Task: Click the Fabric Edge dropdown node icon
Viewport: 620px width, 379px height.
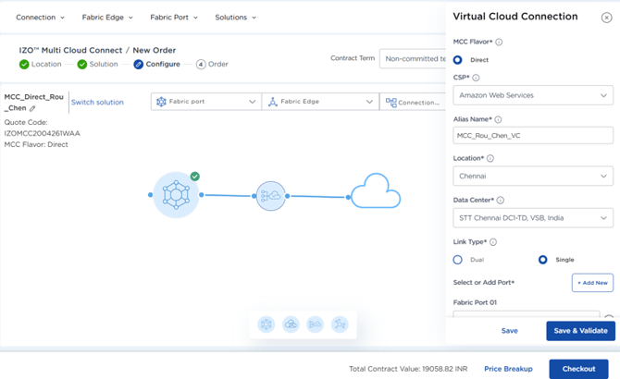Action: (273, 102)
